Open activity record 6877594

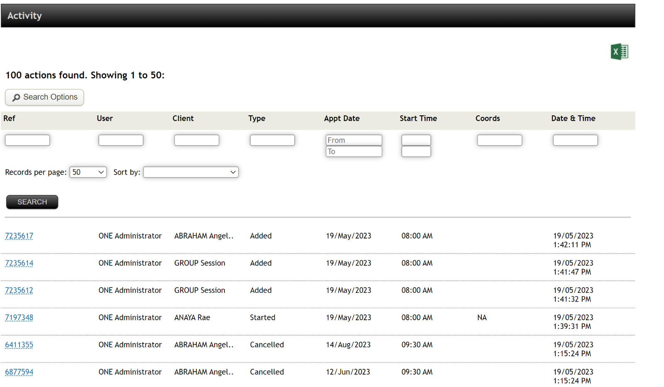pyautogui.click(x=19, y=372)
